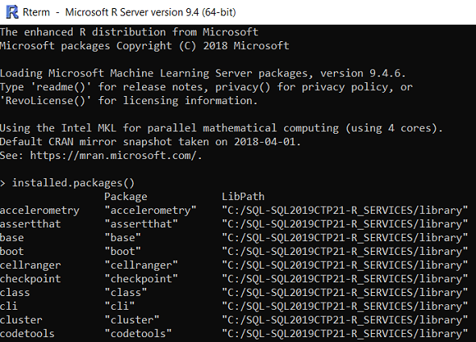Click the privacy() text in console
Image resolution: width=476 pixels, height=342 pixels.
tap(243, 87)
